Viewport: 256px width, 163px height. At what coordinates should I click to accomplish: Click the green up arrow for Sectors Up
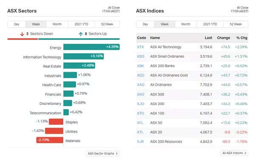point(81,34)
